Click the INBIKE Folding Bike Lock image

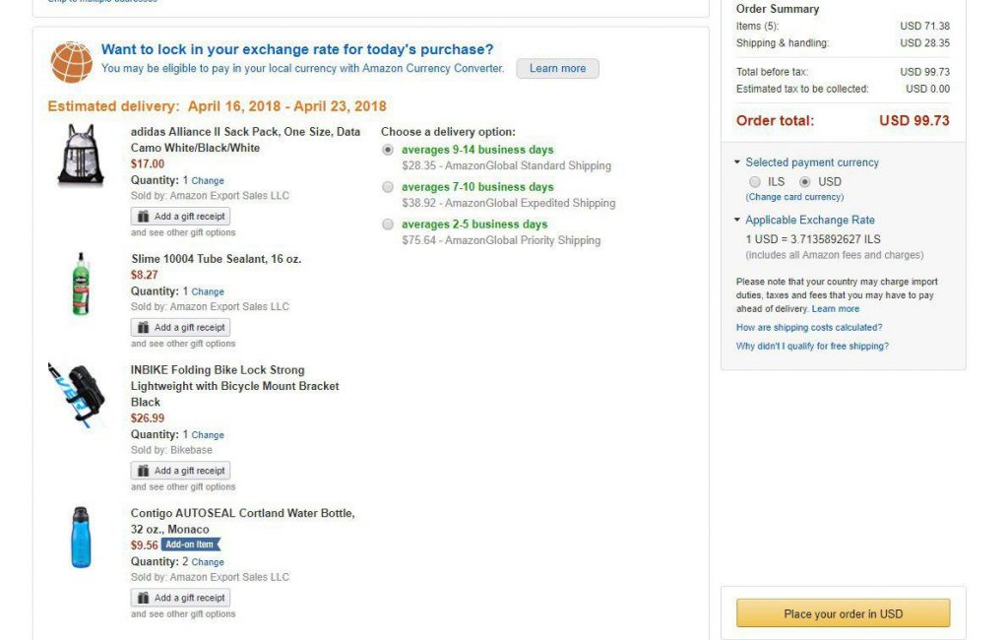77,394
